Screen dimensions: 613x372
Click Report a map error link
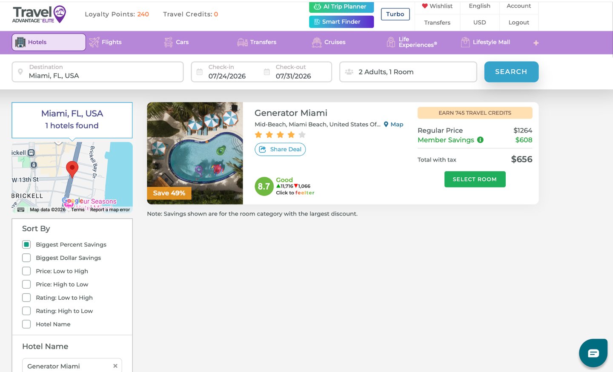click(x=110, y=210)
